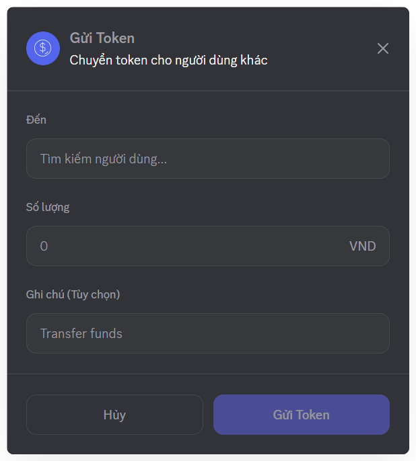
Task: Click the Gửi Token heading text
Action: click(x=102, y=38)
